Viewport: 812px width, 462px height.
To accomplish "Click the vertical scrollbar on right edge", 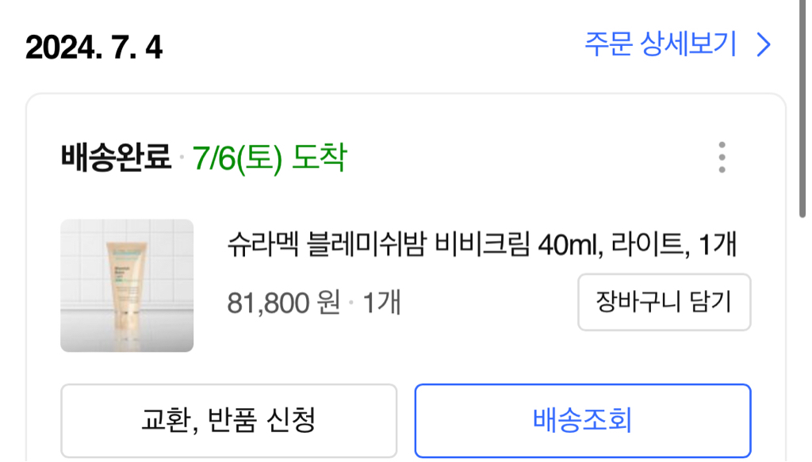I will (x=802, y=109).
